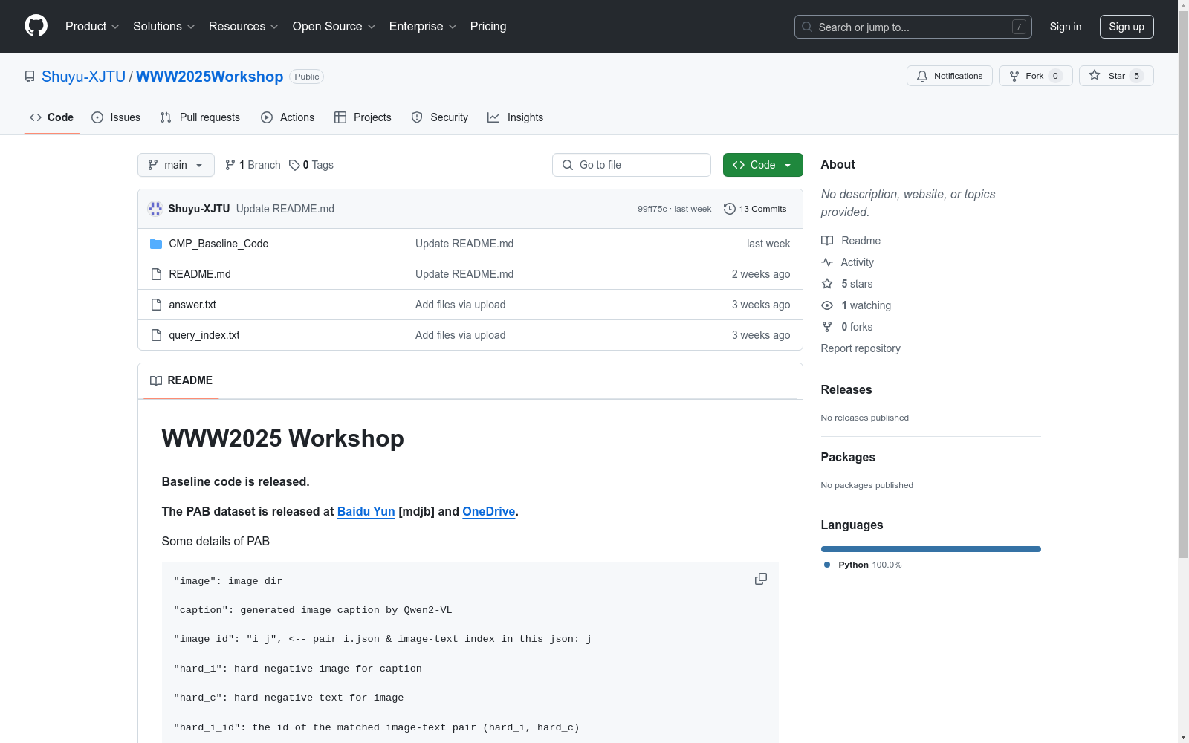Click the Python language bar
Viewport: 1189px width, 743px height.
click(x=931, y=549)
